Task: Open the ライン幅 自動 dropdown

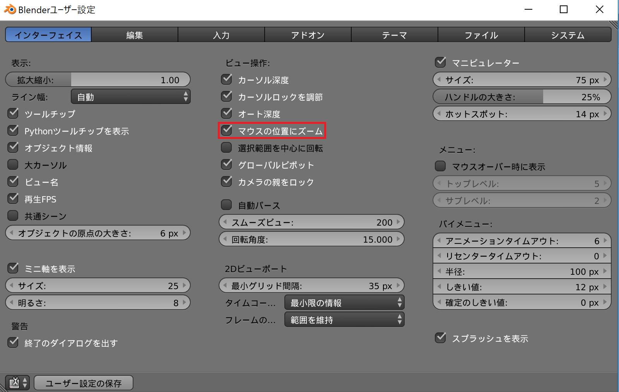Action: 131,97
